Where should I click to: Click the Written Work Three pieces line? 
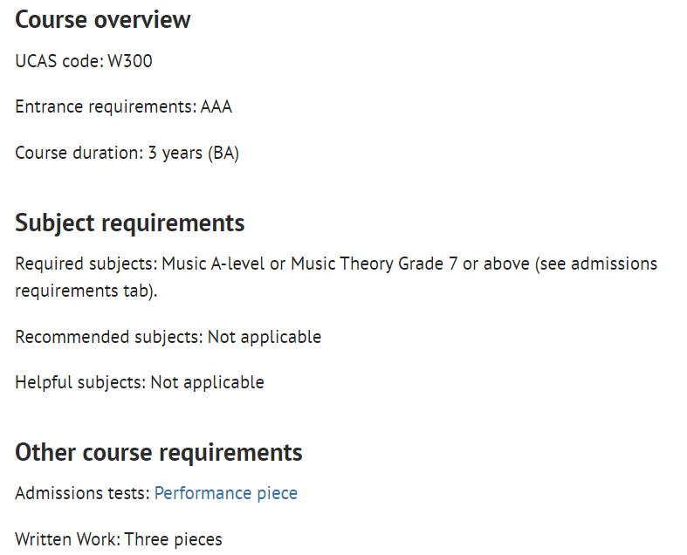[x=119, y=539]
